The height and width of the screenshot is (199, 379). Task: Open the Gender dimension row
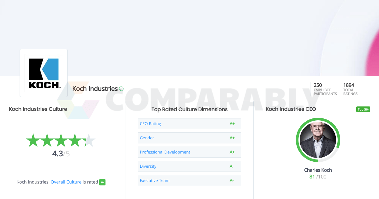pos(189,138)
